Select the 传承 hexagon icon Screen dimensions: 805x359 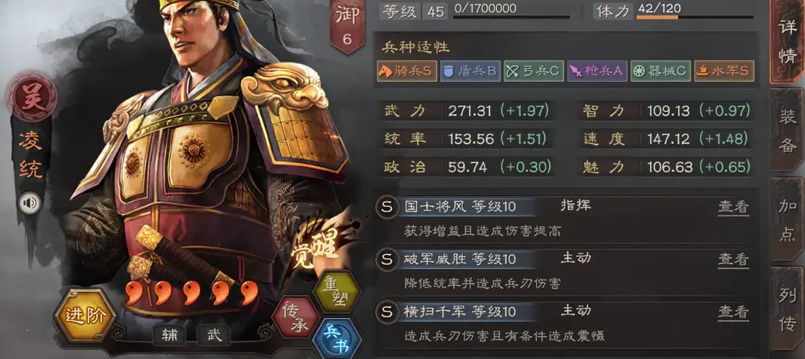tap(296, 317)
